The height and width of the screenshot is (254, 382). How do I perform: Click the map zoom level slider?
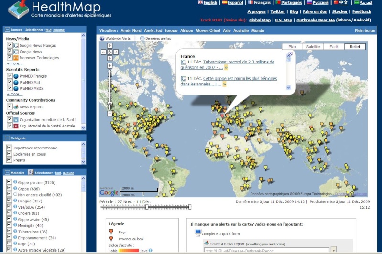point(109,103)
